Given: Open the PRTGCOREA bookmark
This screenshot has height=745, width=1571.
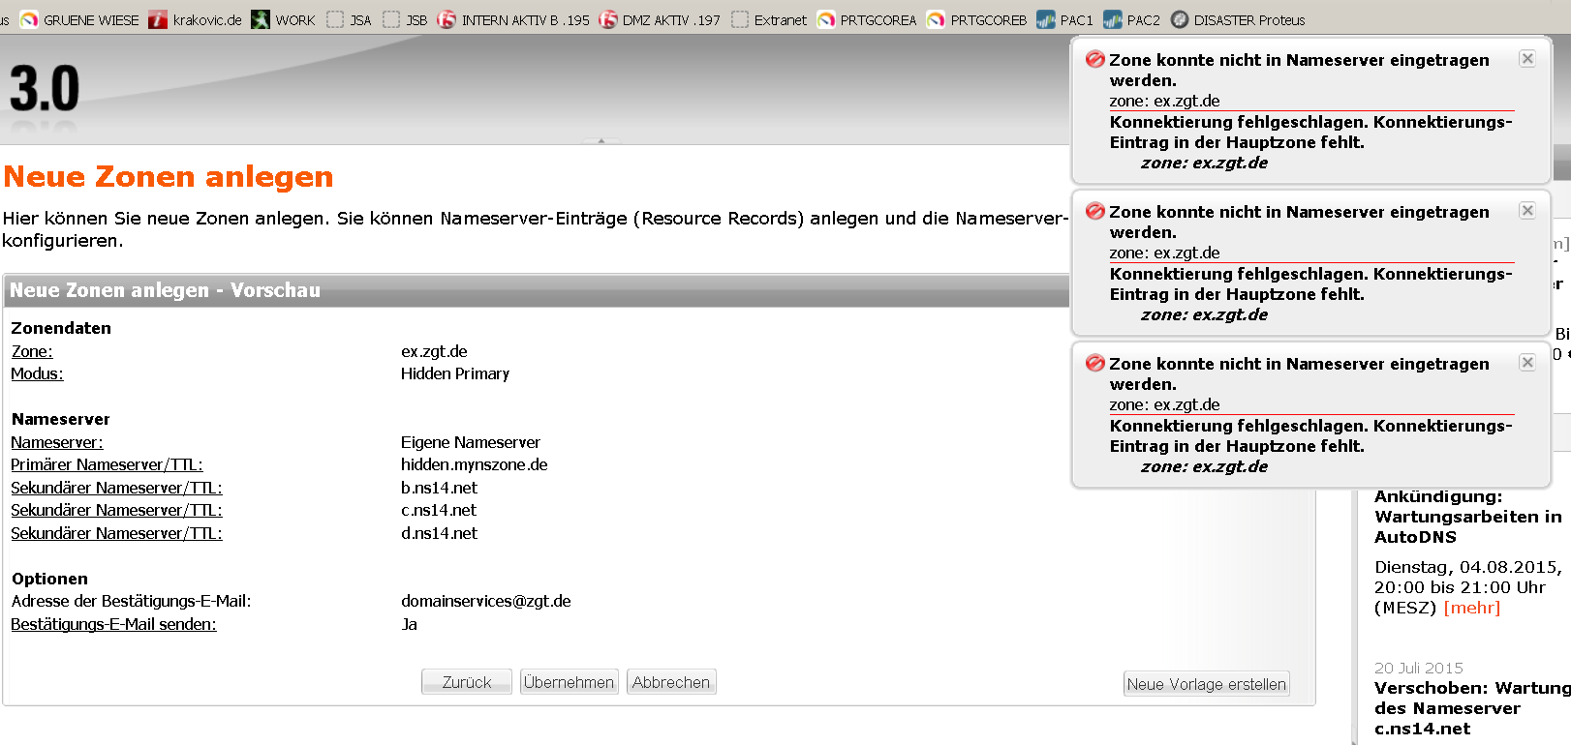Looking at the screenshot, I should pyautogui.click(x=867, y=19).
